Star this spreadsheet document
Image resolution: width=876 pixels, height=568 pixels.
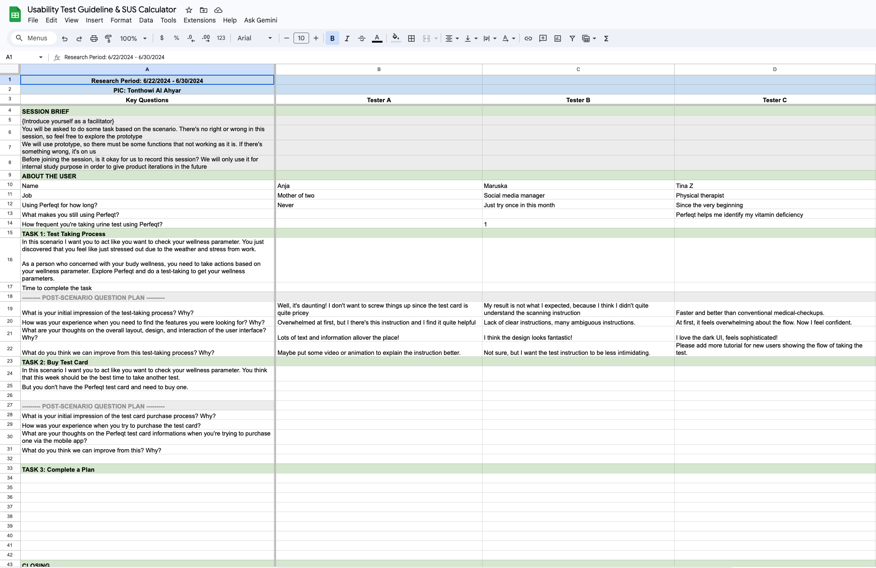(x=189, y=10)
